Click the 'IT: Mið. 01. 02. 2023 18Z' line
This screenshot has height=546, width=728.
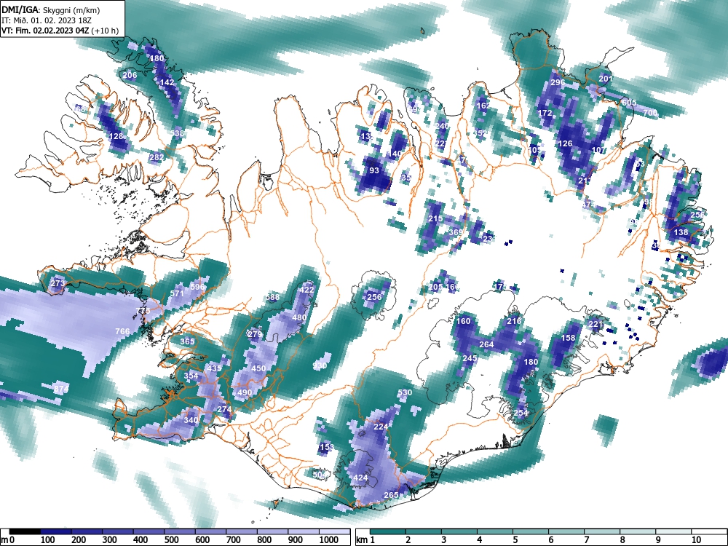[x=47, y=20]
